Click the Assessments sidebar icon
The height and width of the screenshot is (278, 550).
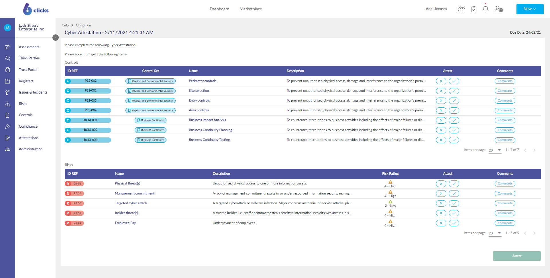[x=8, y=47]
